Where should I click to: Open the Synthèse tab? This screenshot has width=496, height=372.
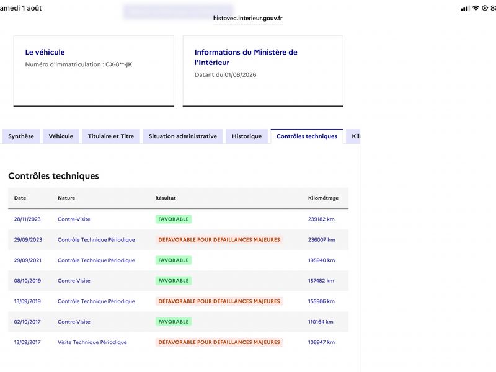coord(21,136)
